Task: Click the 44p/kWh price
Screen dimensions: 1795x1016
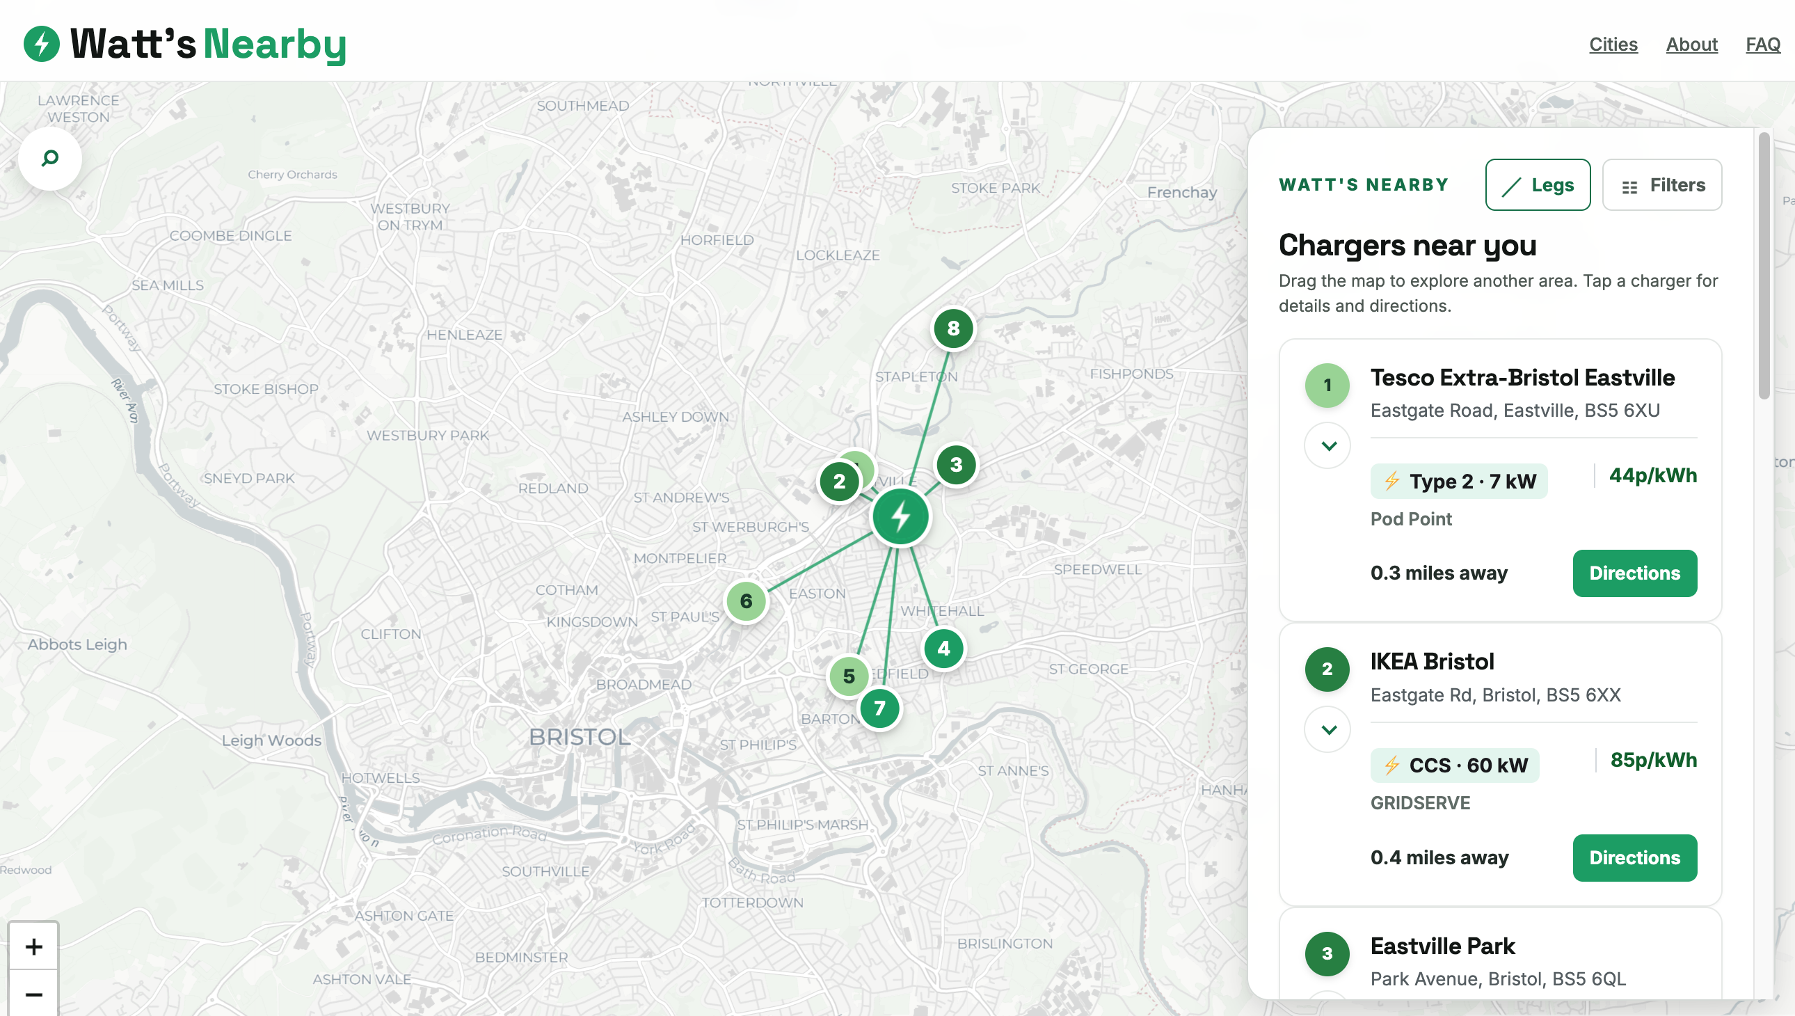Action: pyautogui.click(x=1652, y=476)
